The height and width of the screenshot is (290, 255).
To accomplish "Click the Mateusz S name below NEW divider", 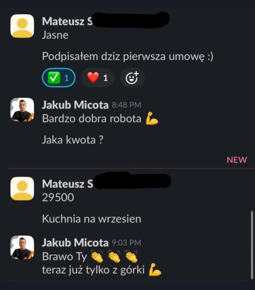I will coord(67,184).
